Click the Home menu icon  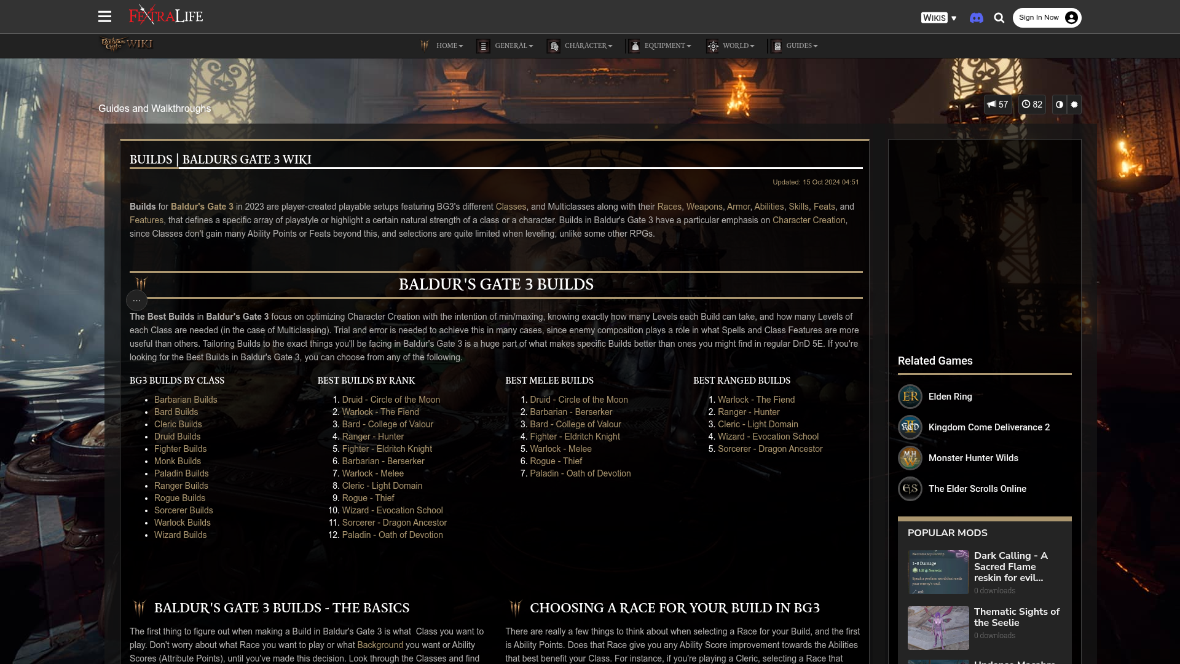[425, 45]
